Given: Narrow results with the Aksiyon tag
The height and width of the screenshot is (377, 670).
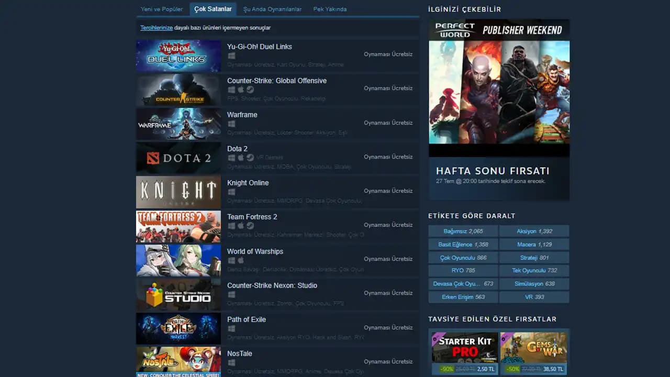Looking at the screenshot, I should [534, 231].
